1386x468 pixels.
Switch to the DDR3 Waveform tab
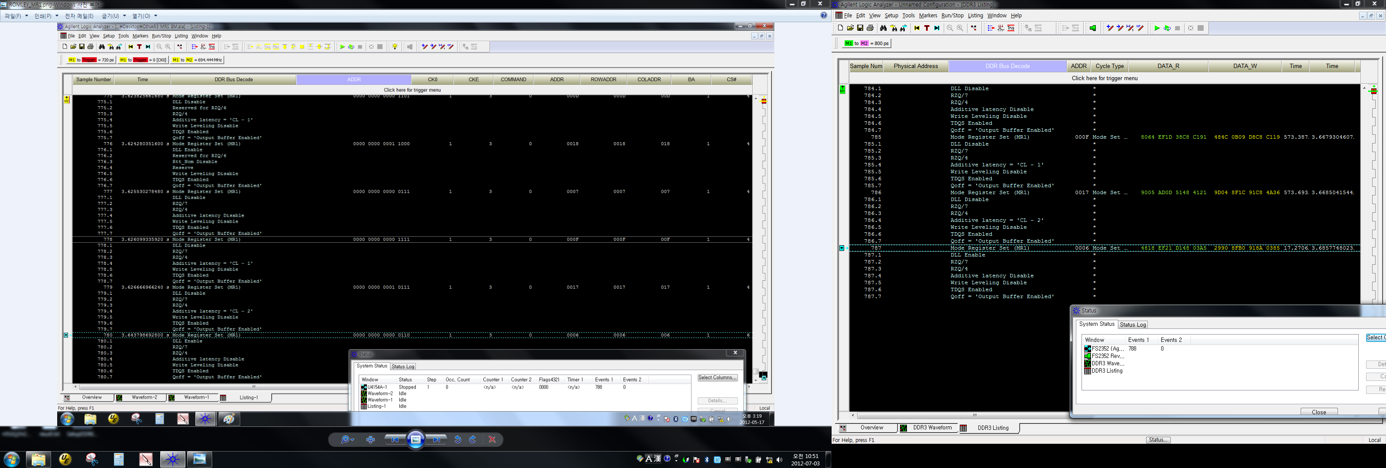932,428
